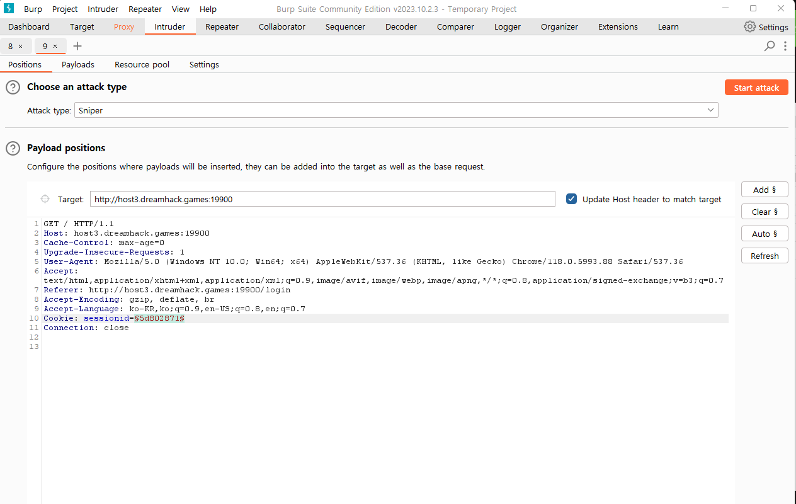Open the Payloads sub-tab
The image size is (796, 504).
[x=78, y=64]
